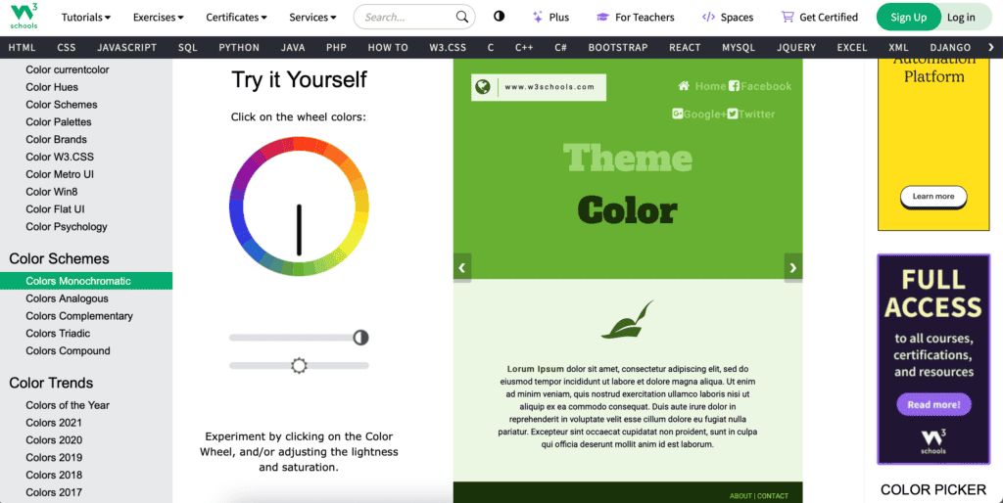
Task: Open the BOOTSTRAP topic tab
Action: pyautogui.click(x=618, y=47)
